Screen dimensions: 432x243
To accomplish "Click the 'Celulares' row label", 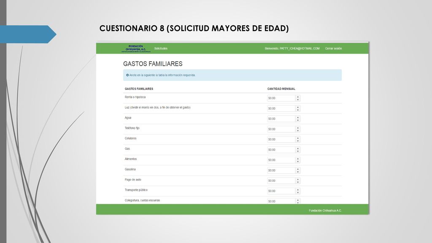I will pyautogui.click(x=130, y=138).
